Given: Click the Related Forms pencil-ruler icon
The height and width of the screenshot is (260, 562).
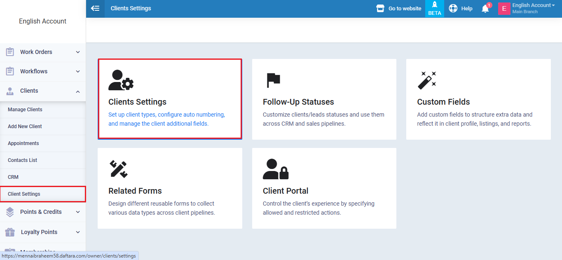Looking at the screenshot, I should 118,169.
